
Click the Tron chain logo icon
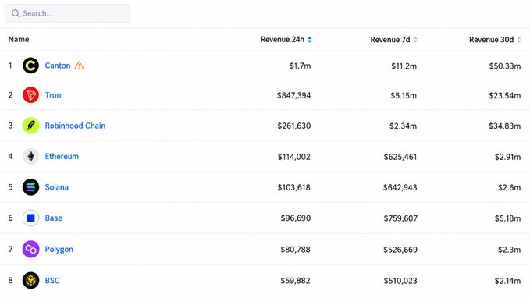coord(30,95)
